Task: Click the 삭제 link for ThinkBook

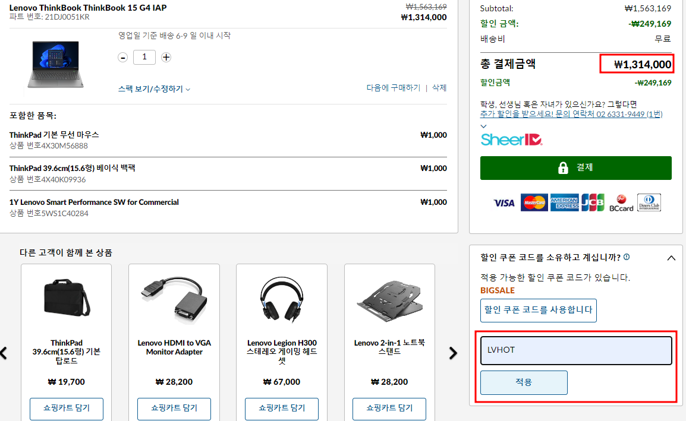Action: click(439, 88)
